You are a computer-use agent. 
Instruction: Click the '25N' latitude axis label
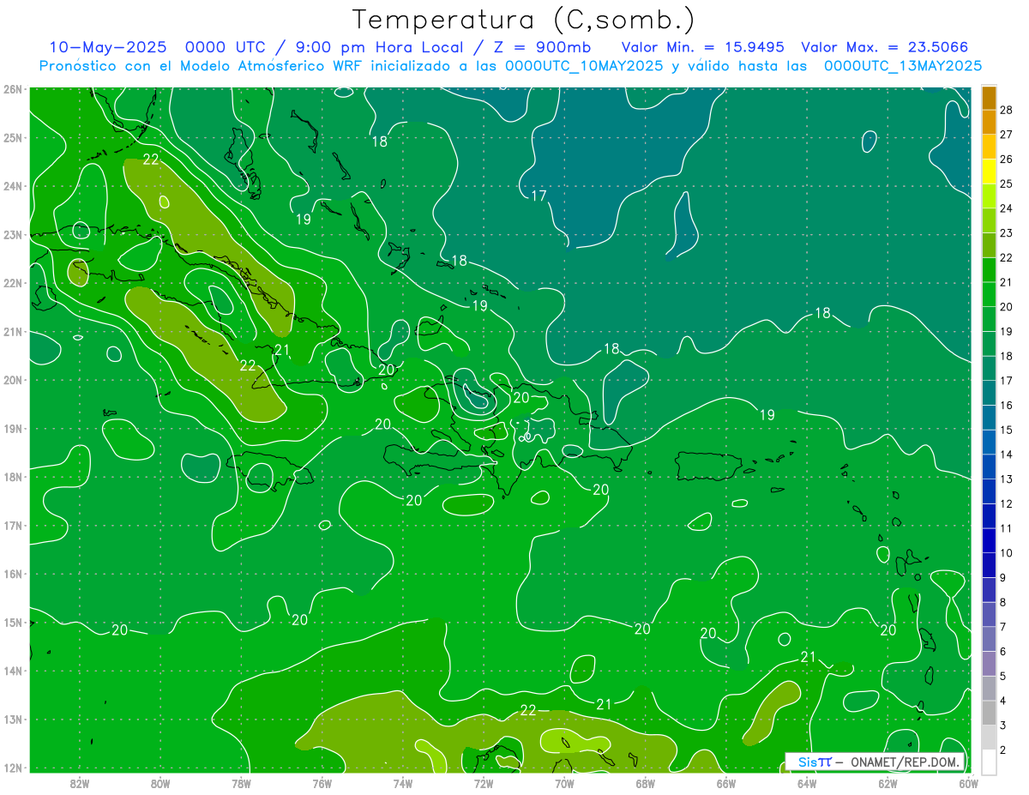pyautogui.click(x=12, y=137)
